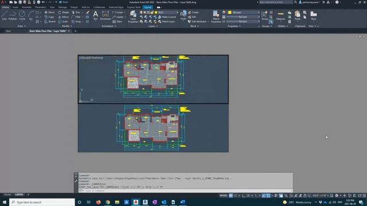Click the Move tool
Viewport: 367px width, 206px height.
click(49, 12)
